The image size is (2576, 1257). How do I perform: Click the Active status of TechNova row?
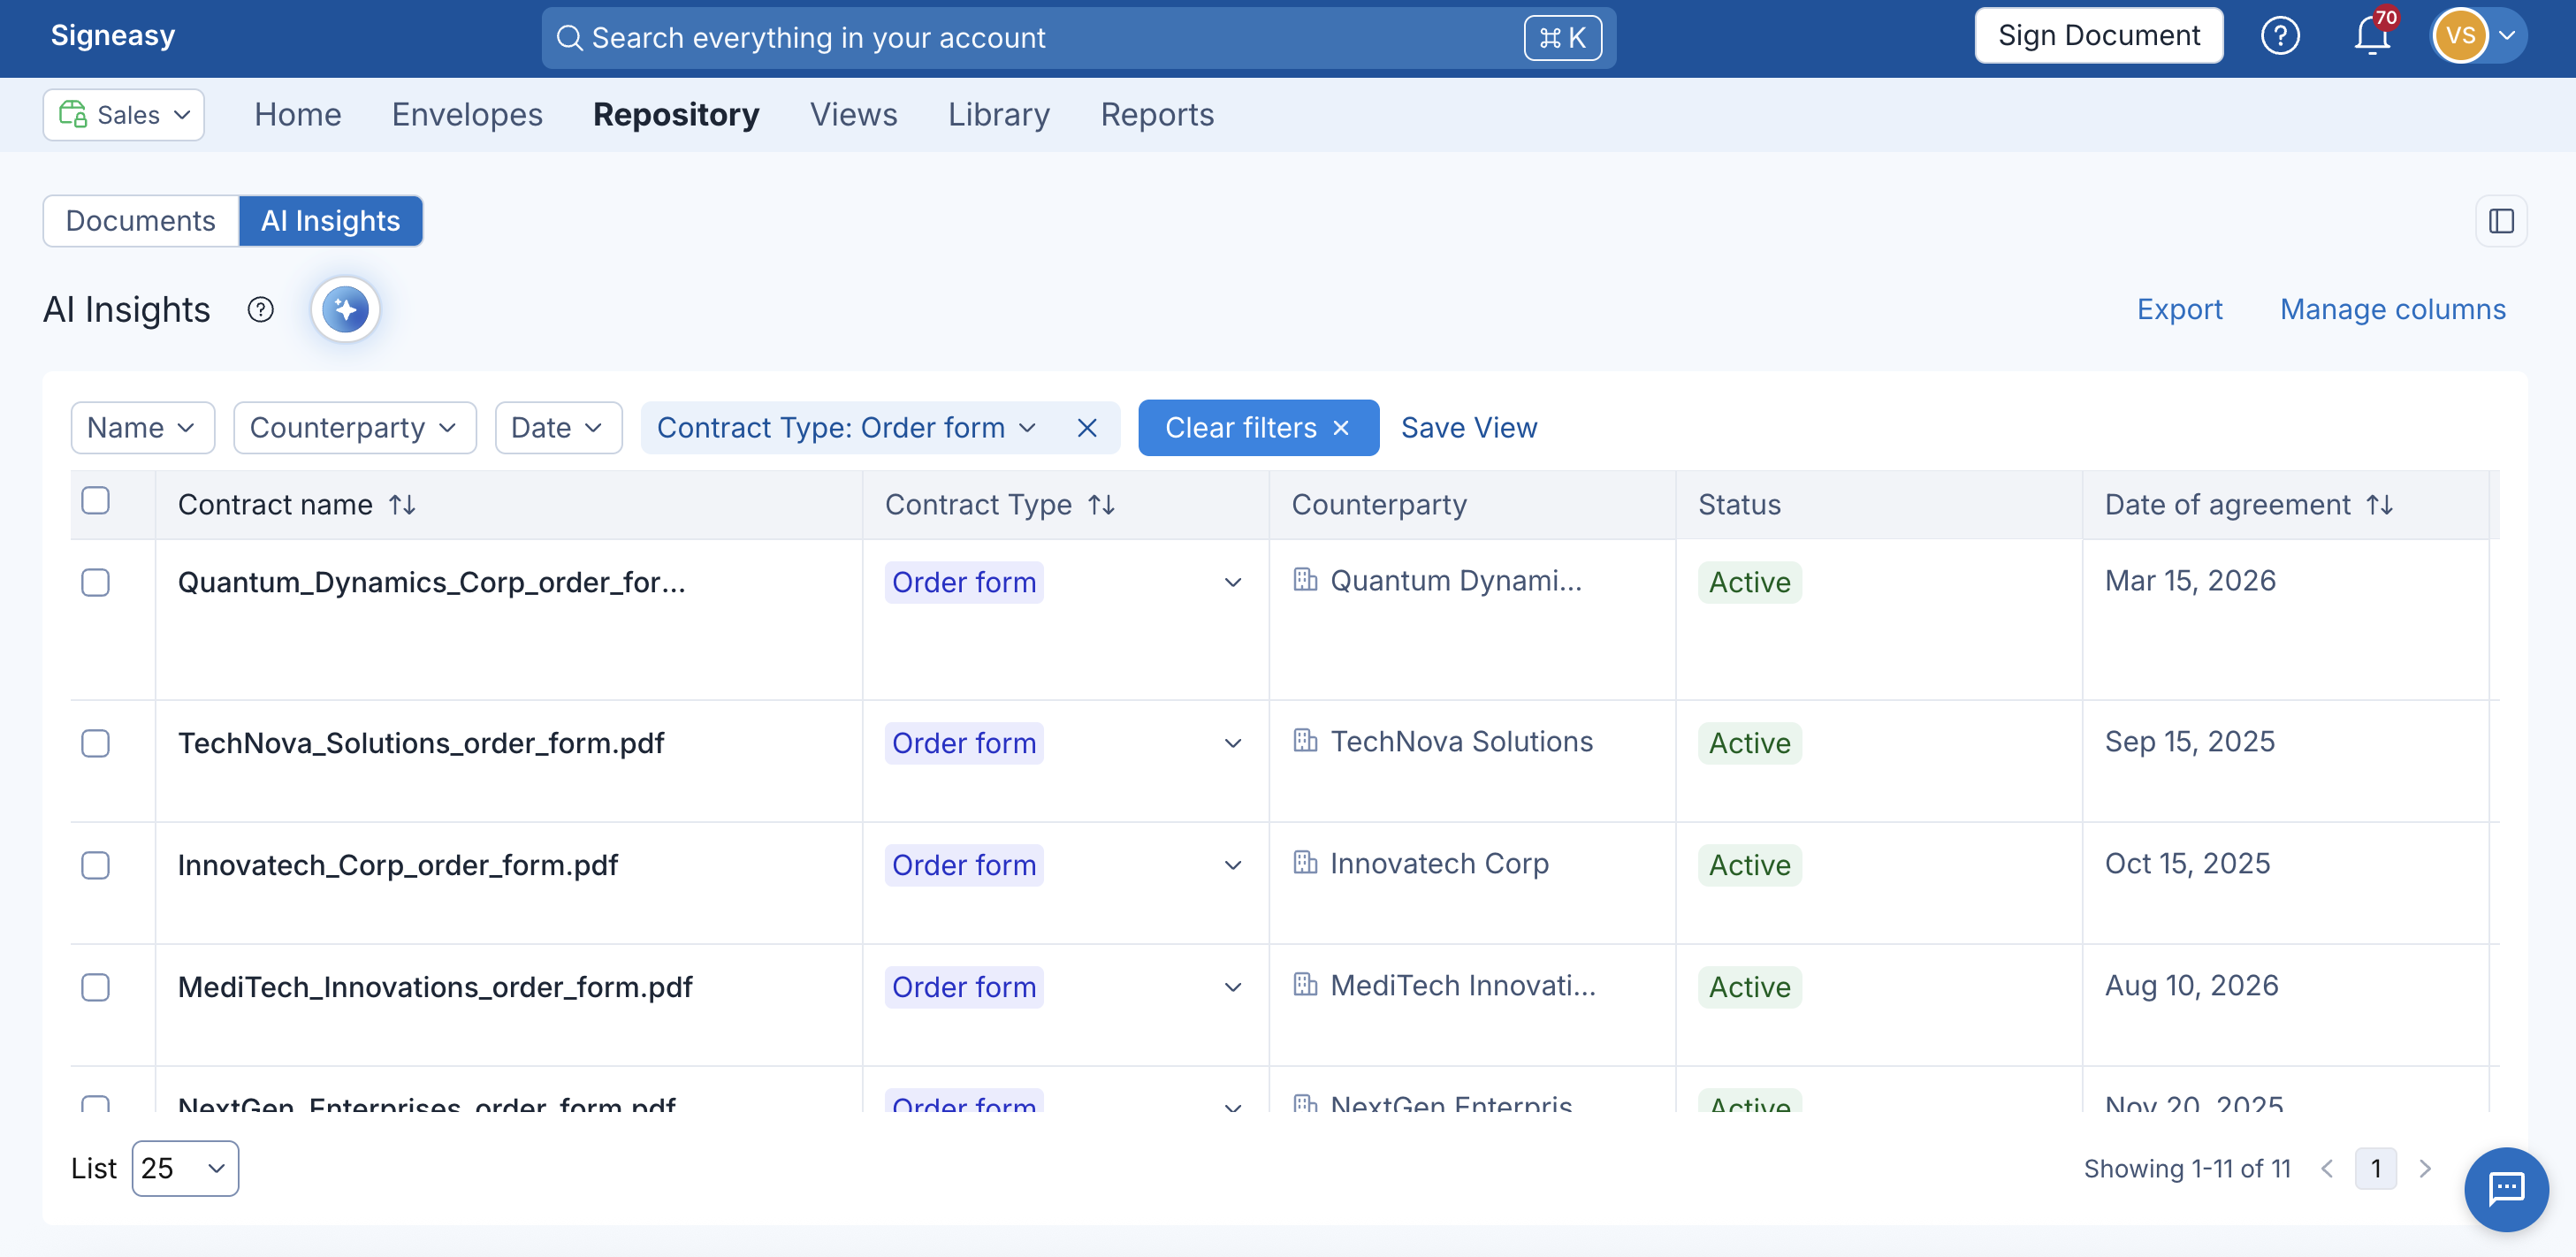coord(1750,743)
